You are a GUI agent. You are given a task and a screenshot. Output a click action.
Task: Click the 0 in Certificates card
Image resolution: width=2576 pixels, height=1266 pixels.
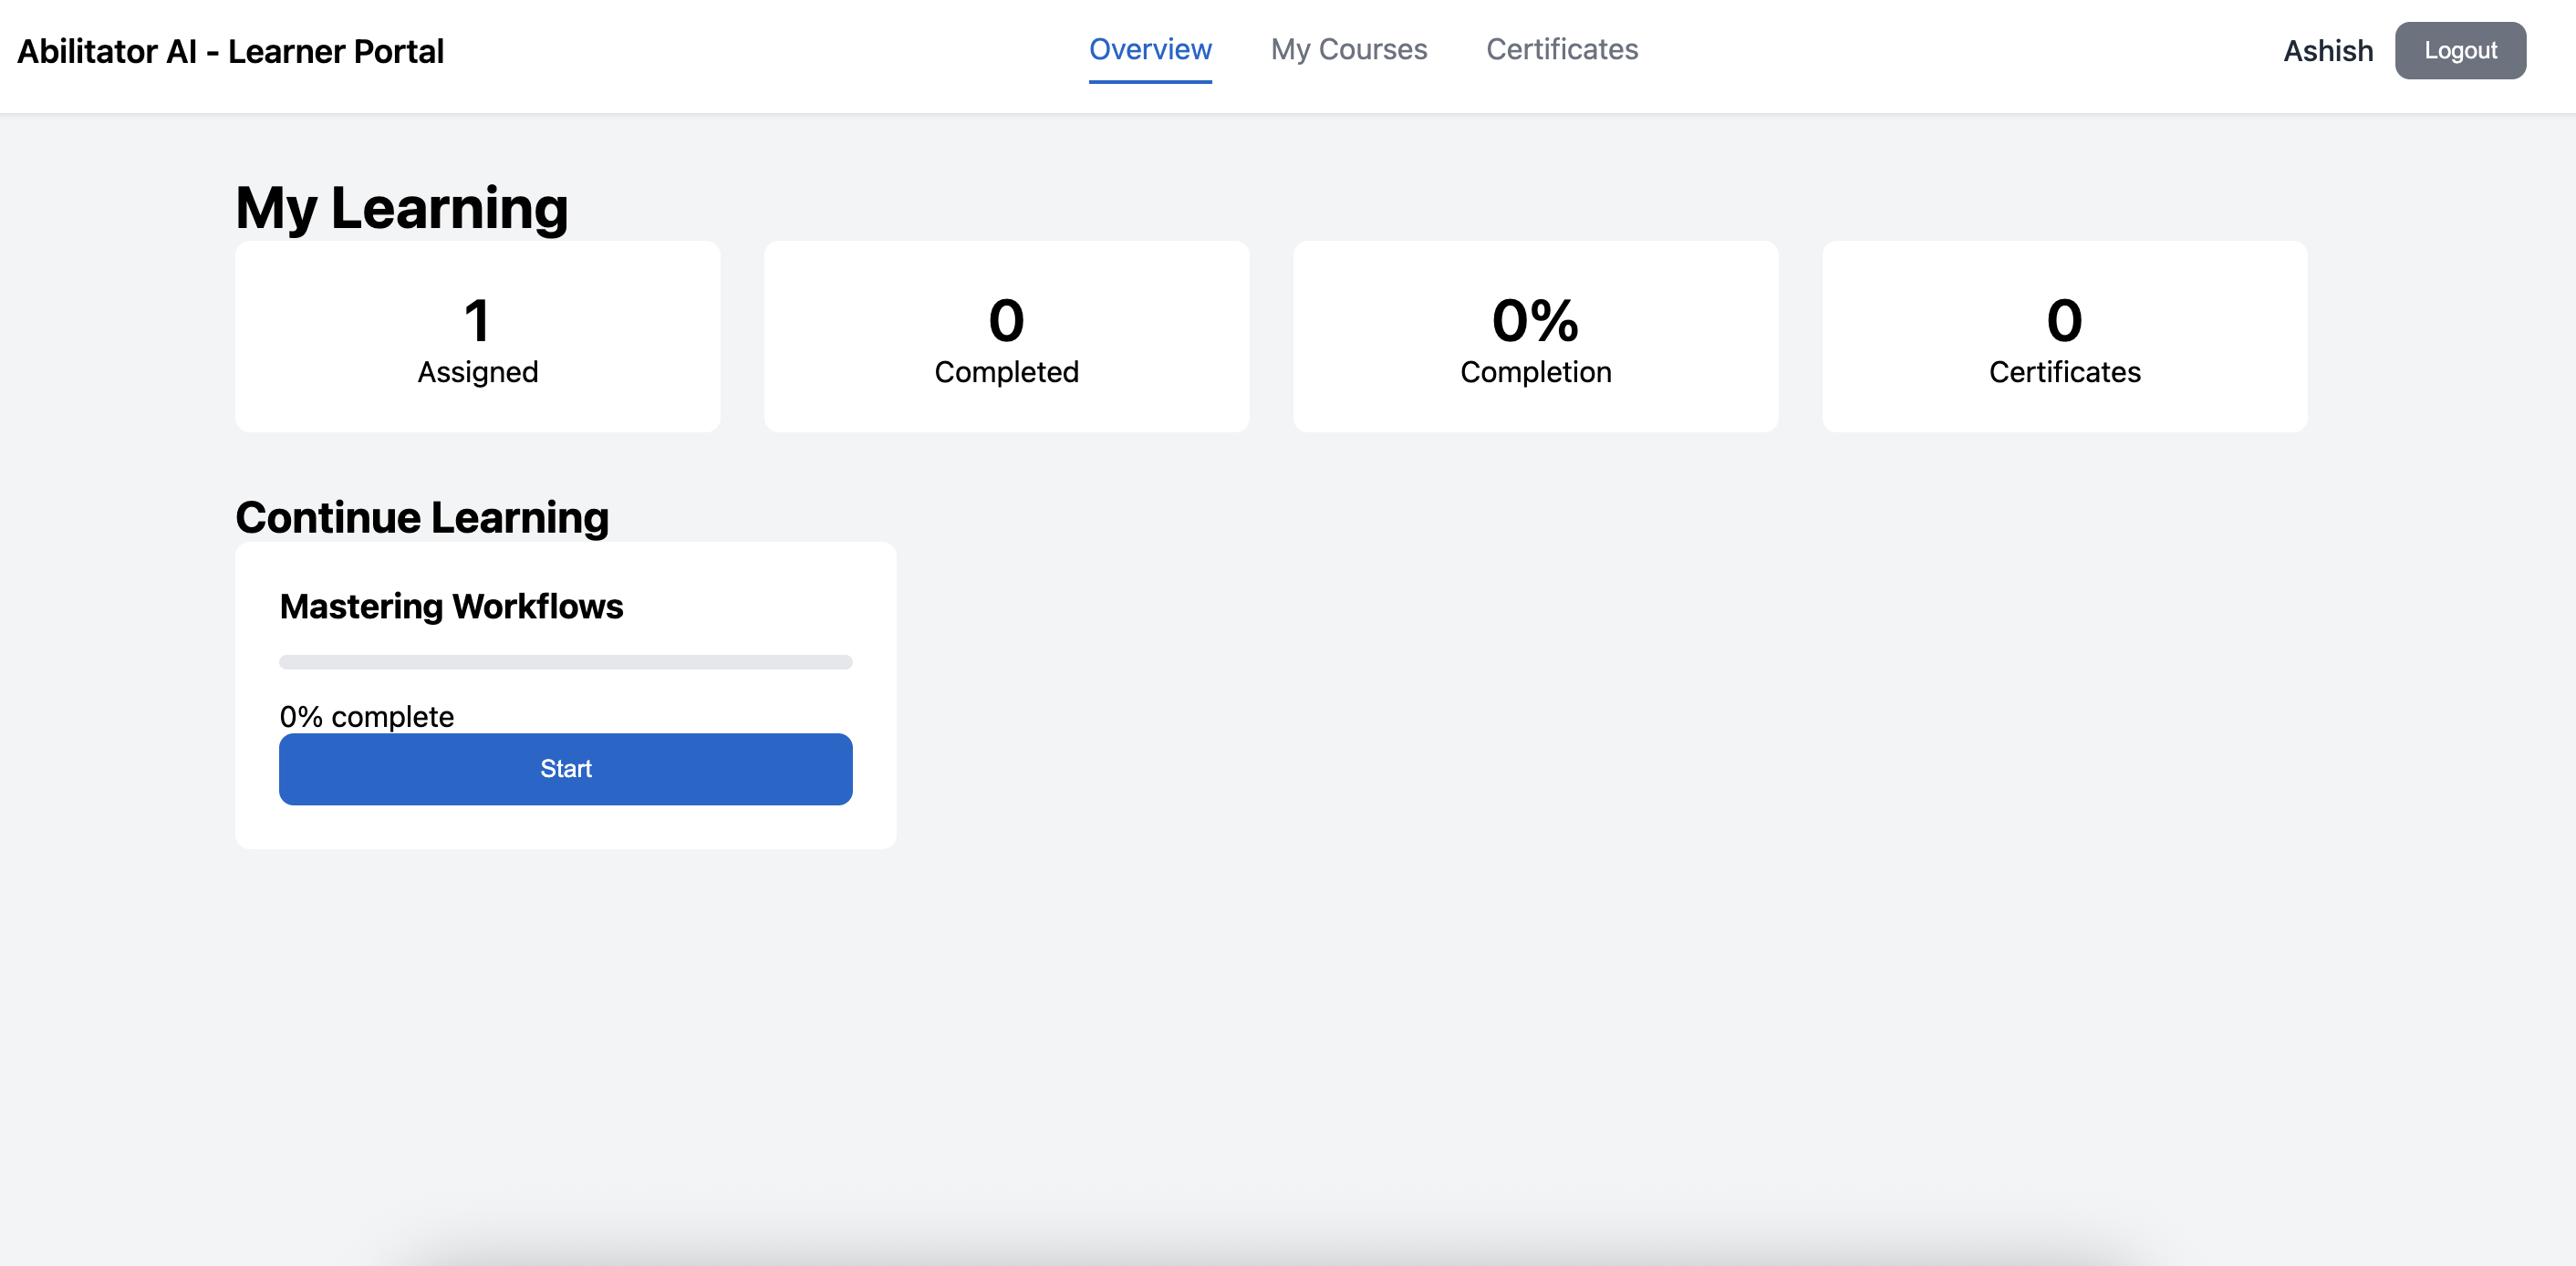[2064, 320]
